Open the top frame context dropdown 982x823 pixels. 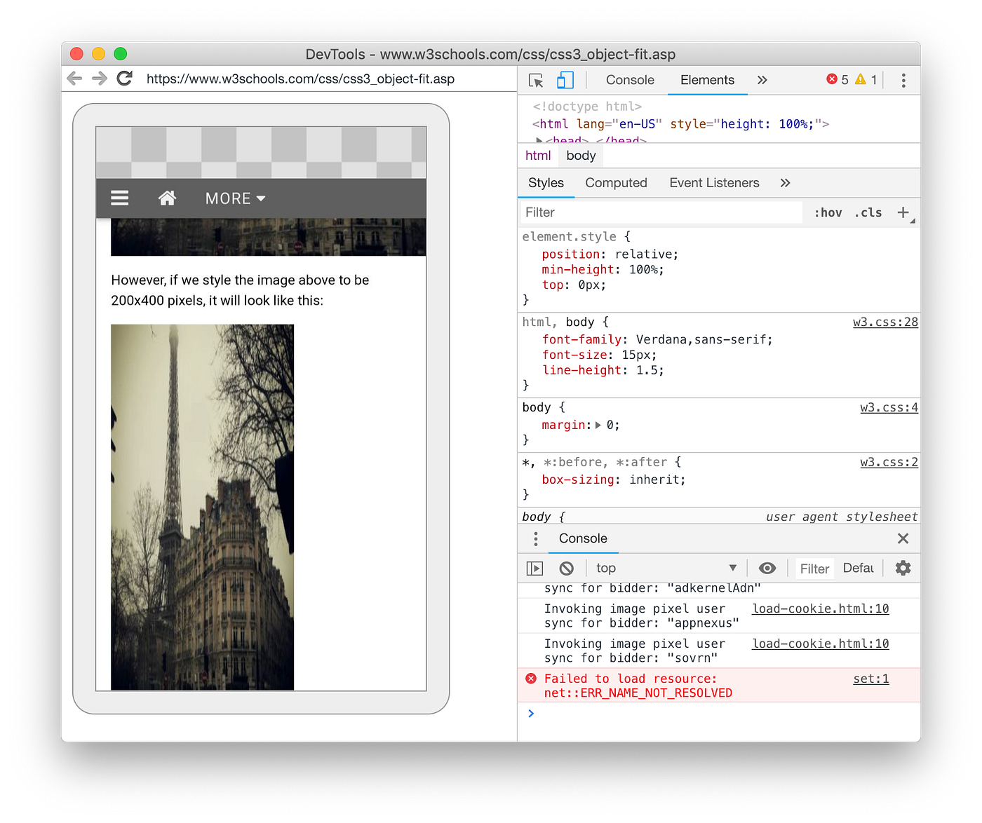point(666,568)
